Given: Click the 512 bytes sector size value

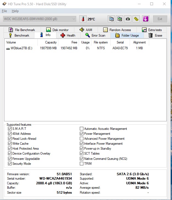Looking at the screenshot, I should coord(64,193).
